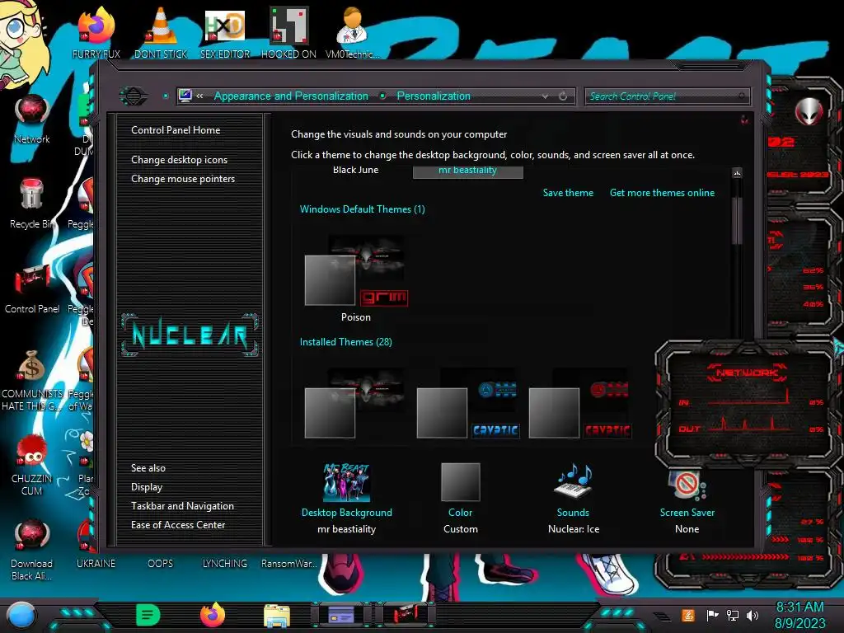
Task: Open Change desktop icons link
Action: tap(179, 160)
